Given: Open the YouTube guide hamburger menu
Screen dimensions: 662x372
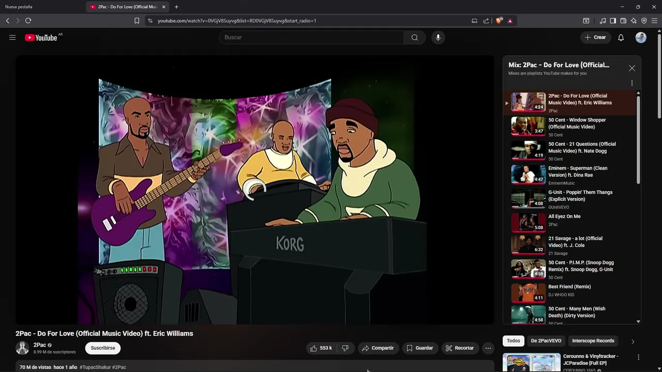Looking at the screenshot, I should [x=12, y=37].
